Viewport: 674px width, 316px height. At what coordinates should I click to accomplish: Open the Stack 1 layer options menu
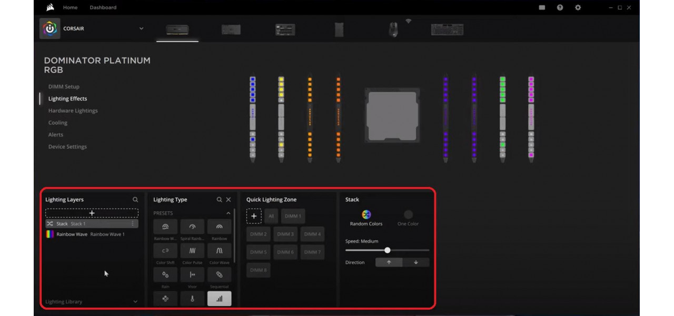click(132, 224)
